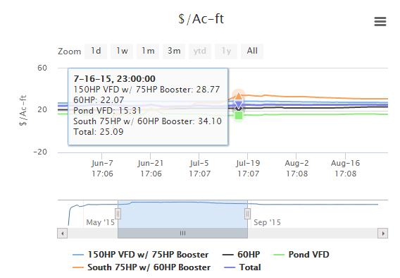Toggle the 150HP VFD w/ 75HP Booster series

(x=141, y=255)
